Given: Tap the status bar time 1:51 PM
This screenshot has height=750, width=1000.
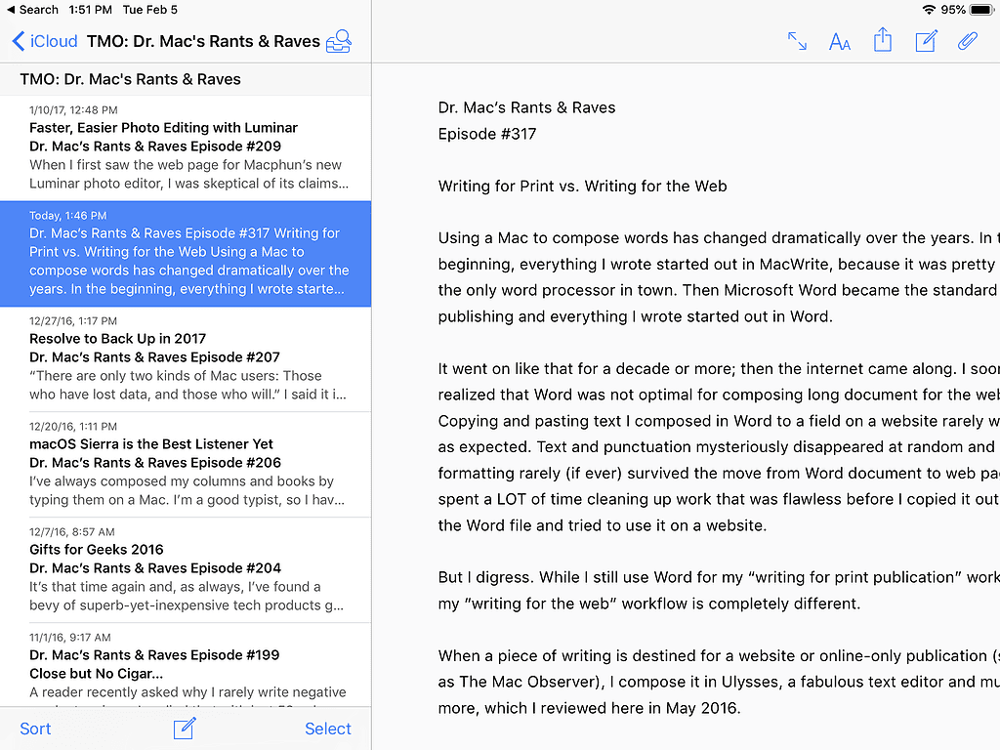Looking at the screenshot, I should coord(90,10).
